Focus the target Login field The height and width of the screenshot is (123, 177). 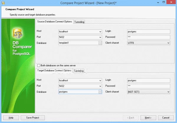pyautogui.click(x=149, y=81)
